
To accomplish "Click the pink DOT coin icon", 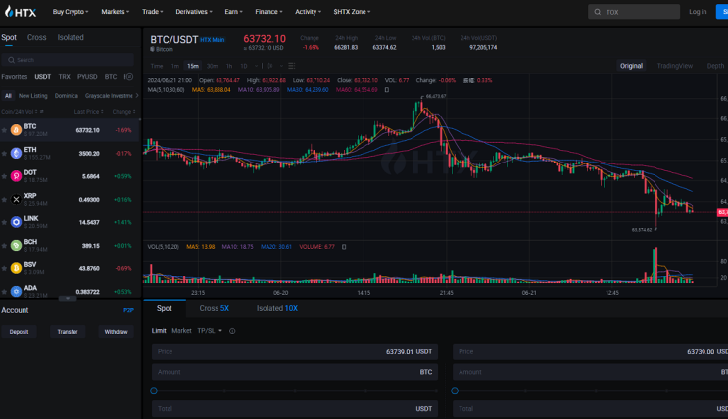I will 16,176.
